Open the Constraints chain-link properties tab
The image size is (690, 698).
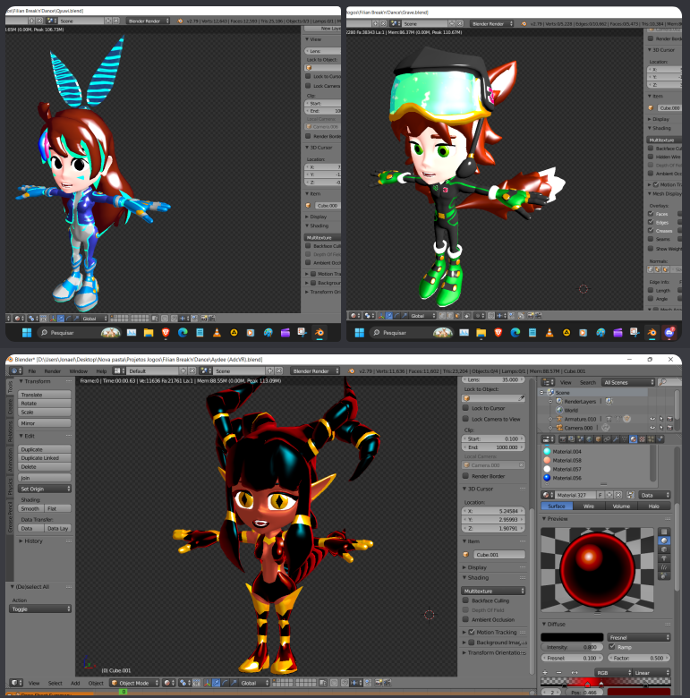tap(607, 438)
